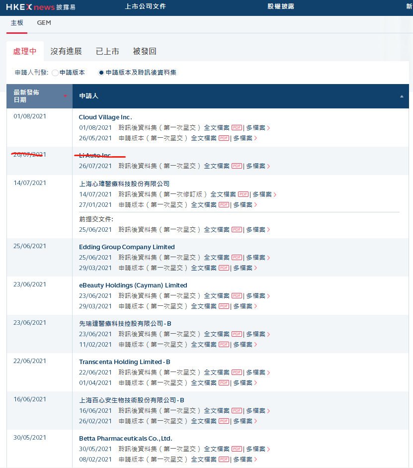The height and width of the screenshot is (468, 413).
Task: Open 上市公司文件 in top navigation
Action: pos(145,6)
